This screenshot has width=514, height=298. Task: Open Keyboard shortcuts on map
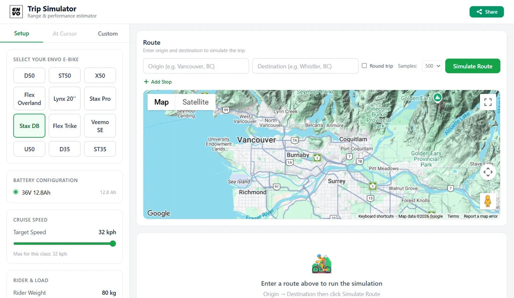376,216
